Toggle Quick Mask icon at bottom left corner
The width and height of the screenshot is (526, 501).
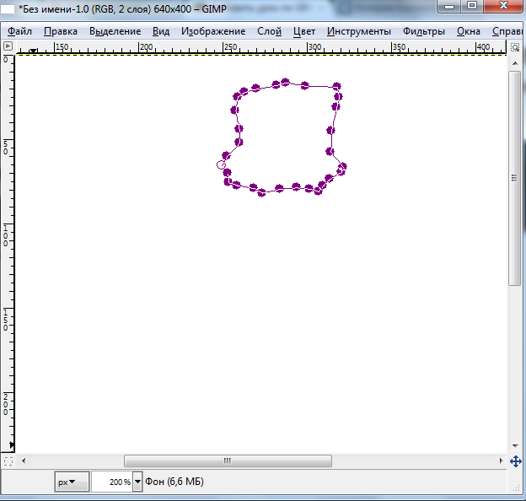click(8, 461)
